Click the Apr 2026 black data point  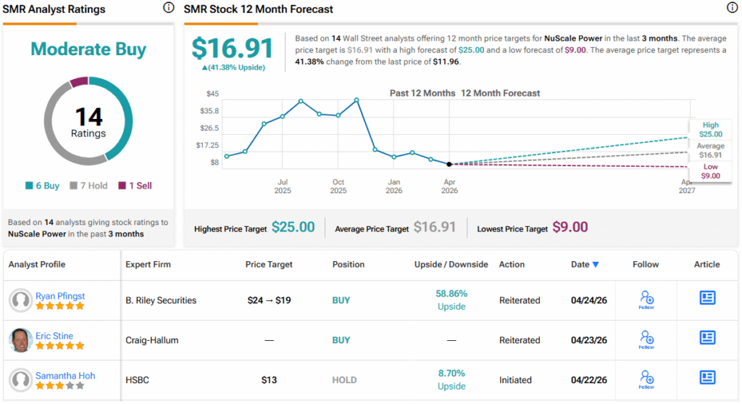tap(449, 165)
